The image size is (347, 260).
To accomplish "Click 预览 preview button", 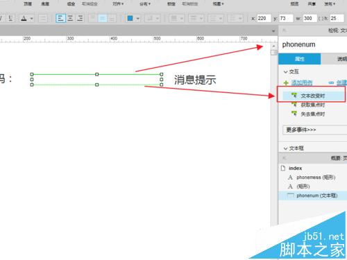I will click(x=294, y=3).
